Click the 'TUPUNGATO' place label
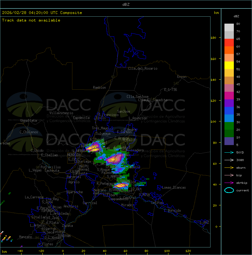The image size is (252, 255). coord(49,211)
